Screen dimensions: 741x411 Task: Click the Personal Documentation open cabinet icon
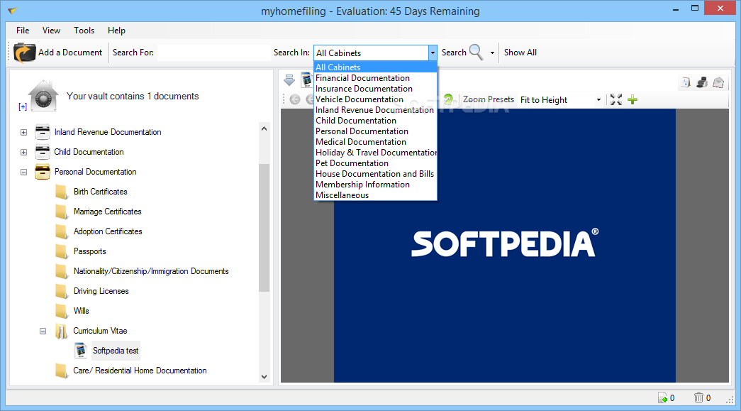43,172
